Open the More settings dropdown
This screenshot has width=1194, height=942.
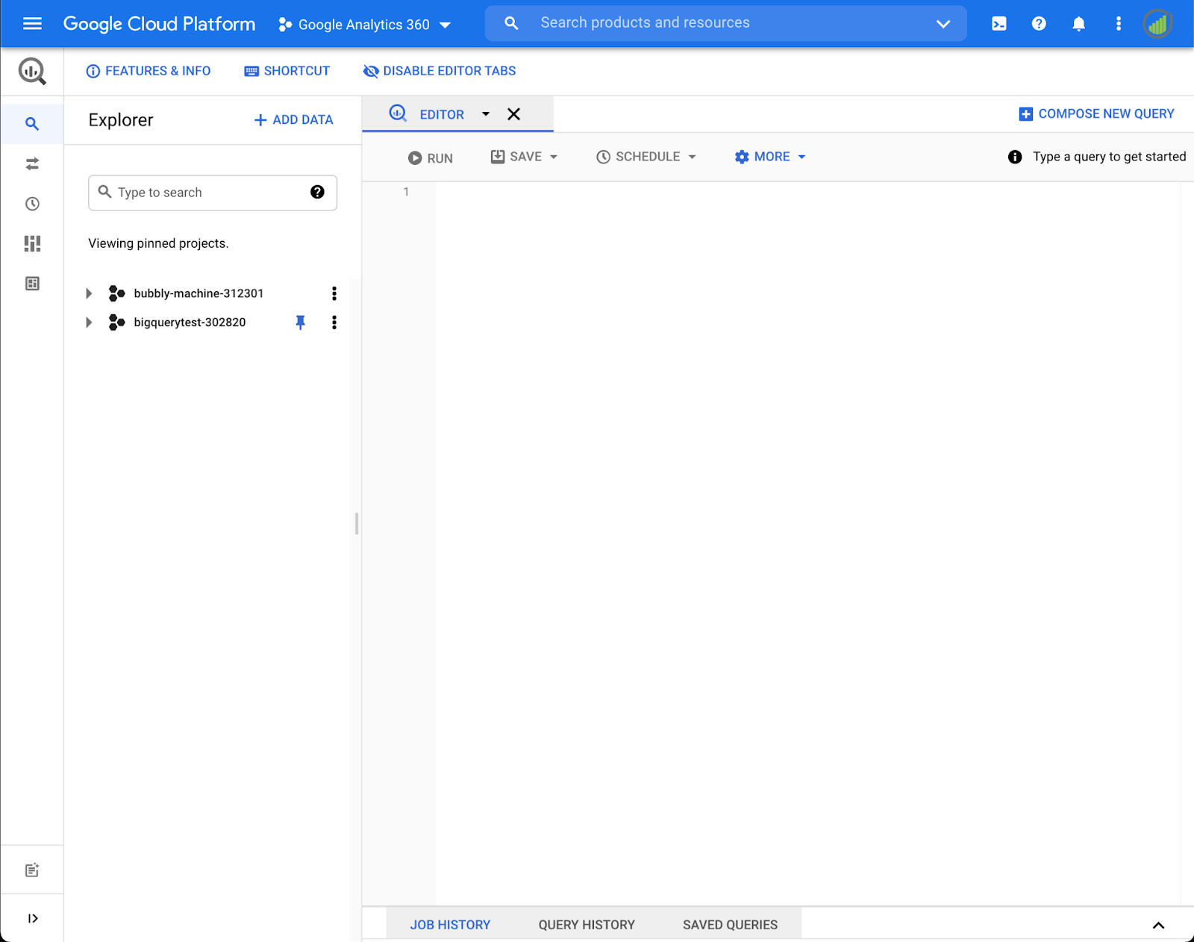tap(770, 157)
